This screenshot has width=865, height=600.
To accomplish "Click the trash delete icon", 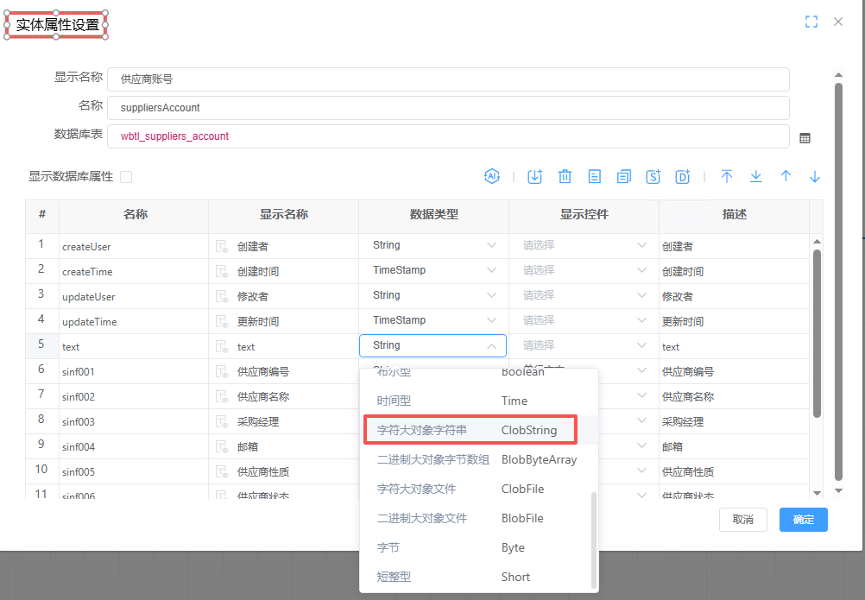I will [565, 176].
